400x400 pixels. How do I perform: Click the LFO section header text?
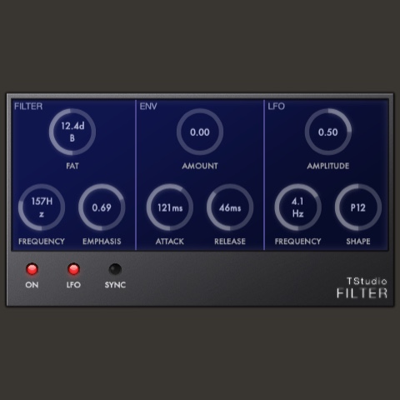pos(276,107)
